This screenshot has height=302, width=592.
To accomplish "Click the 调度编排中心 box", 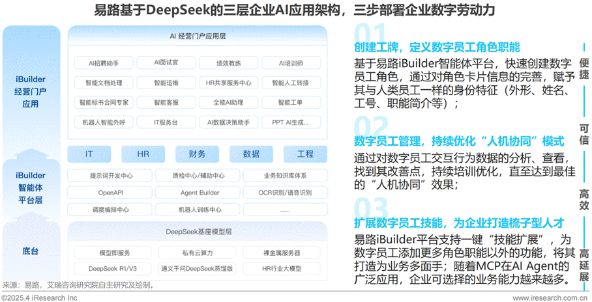I will coord(110,209).
